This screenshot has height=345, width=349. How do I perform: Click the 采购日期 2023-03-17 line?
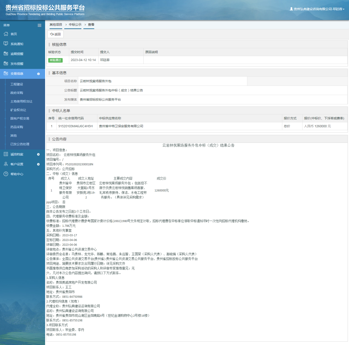pyautogui.click(x=62, y=235)
